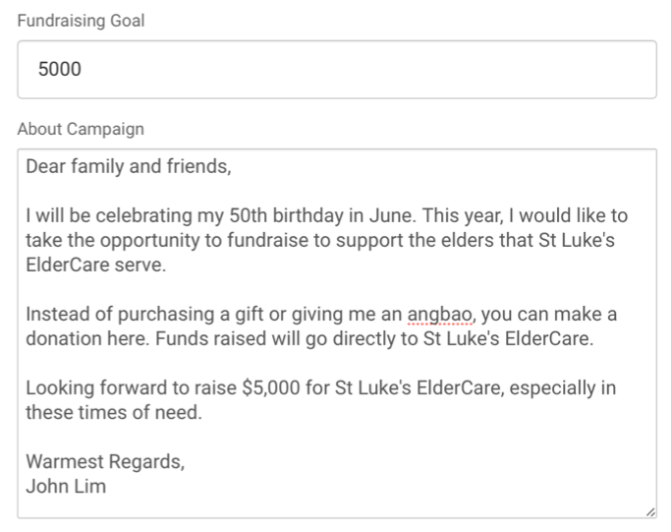Place cursor on 'Dear family and friends' line
This screenshot has width=671, height=532.
[129, 166]
